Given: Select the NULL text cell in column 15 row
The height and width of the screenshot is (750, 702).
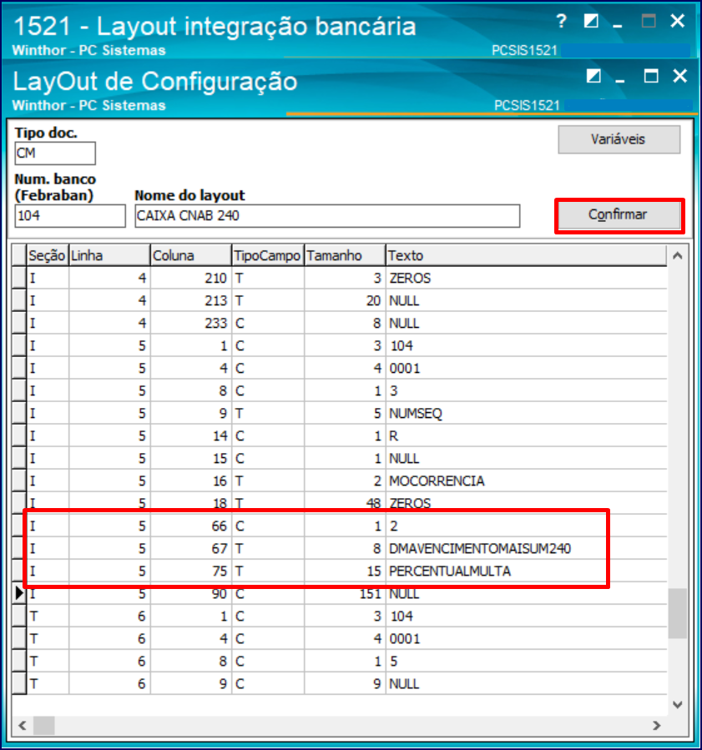Looking at the screenshot, I should (527, 458).
